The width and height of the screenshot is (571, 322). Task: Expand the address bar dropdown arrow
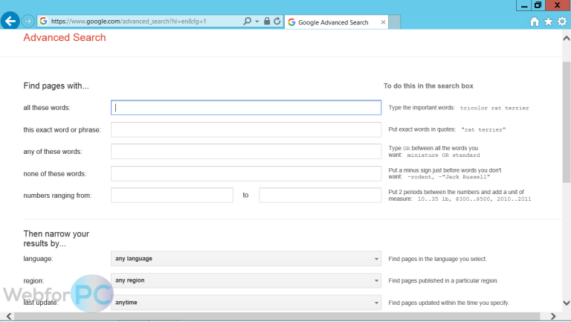coord(257,21)
